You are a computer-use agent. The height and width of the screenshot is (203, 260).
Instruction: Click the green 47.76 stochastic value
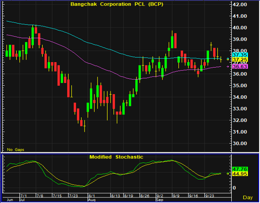coord(240,169)
